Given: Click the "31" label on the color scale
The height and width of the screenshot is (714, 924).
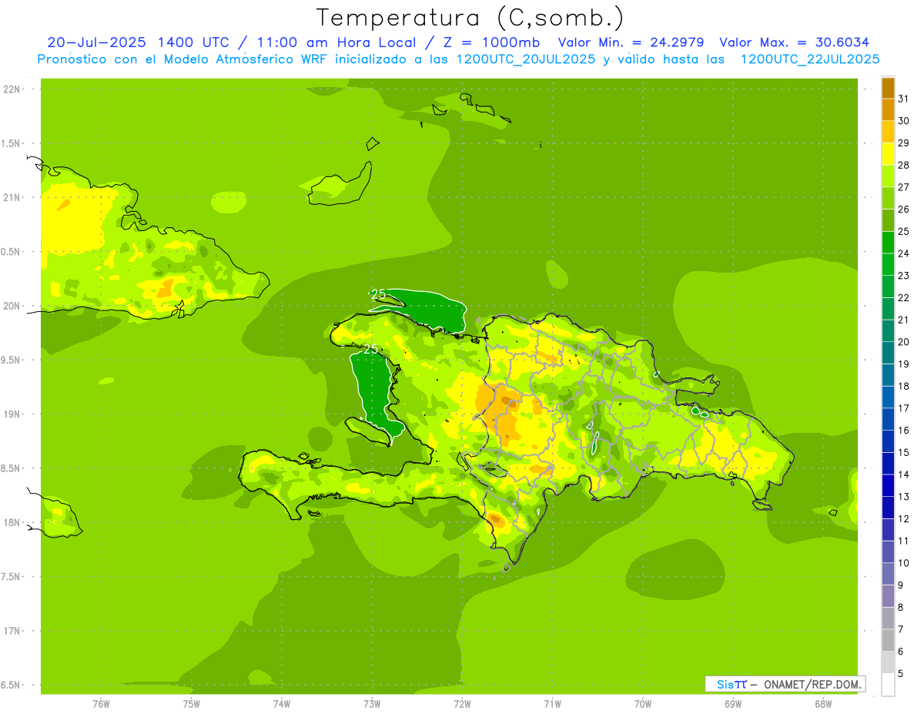Looking at the screenshot, I should coord(903,99).
